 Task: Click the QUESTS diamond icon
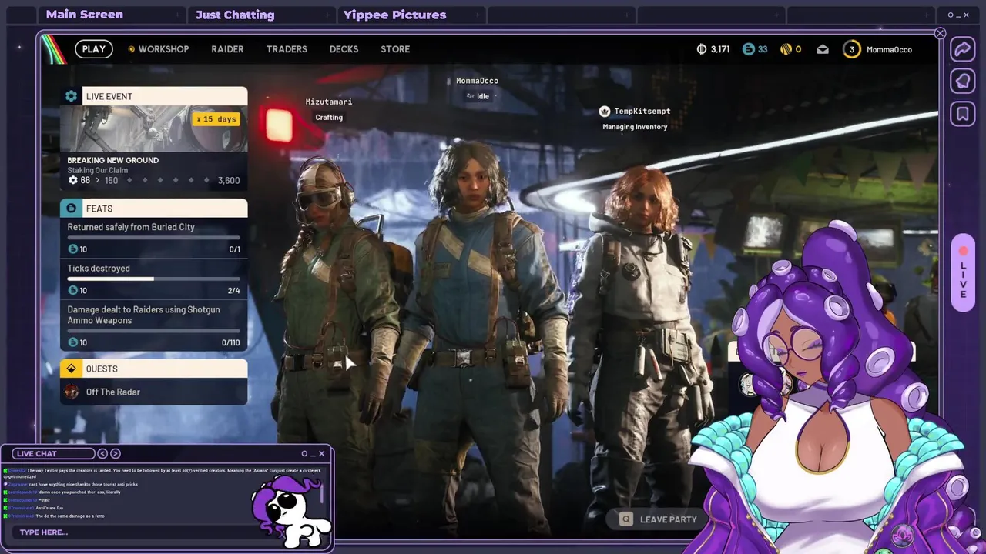pos(72,369)
